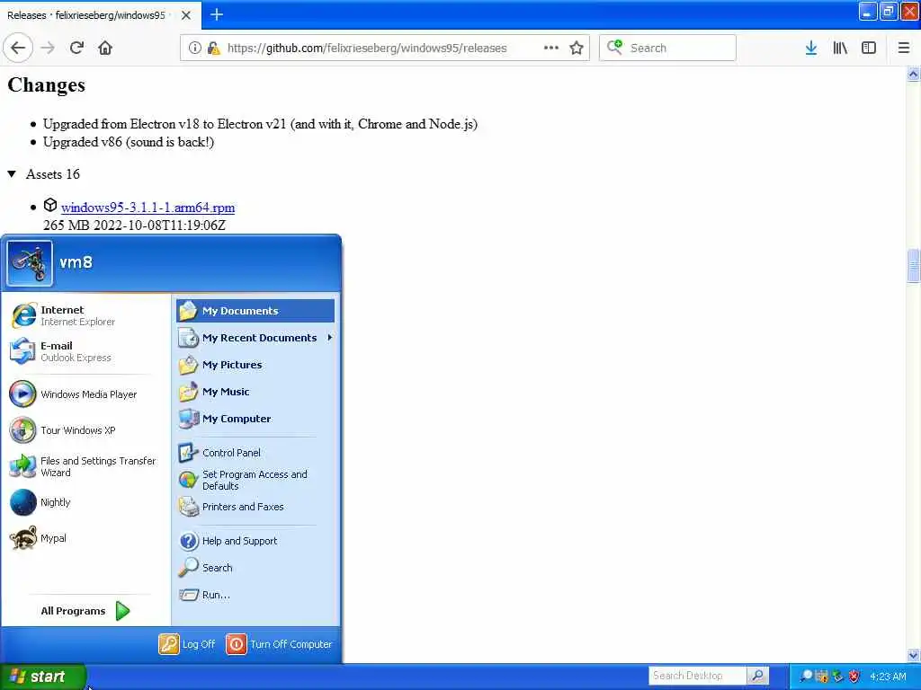
Task: Focus the browser Search box
Action: [667, 49]
